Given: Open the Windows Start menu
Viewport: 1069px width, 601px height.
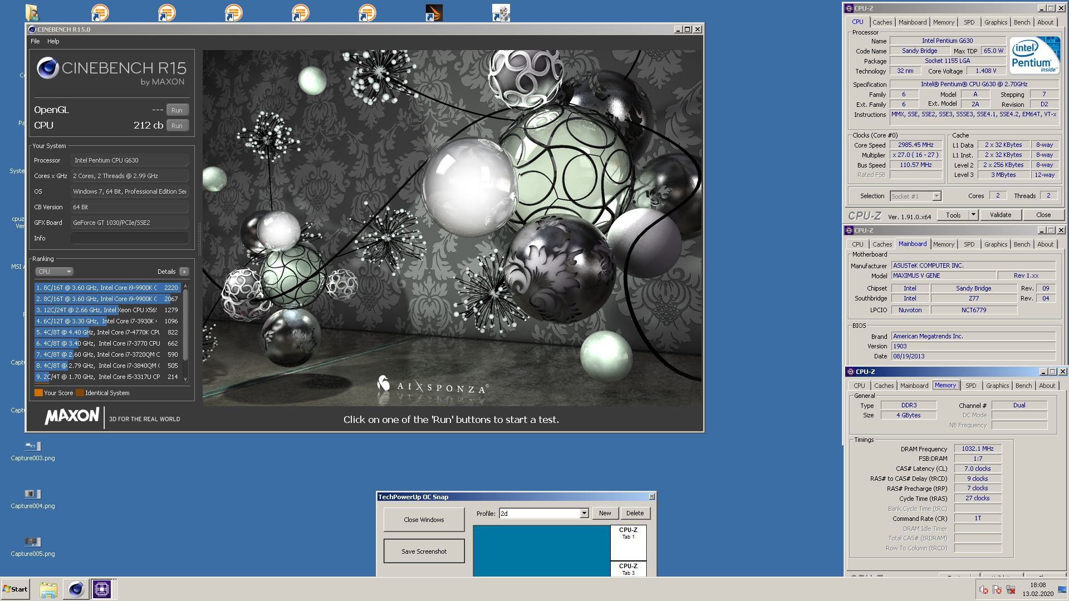Looking at the screenshot, I should pyautogui.click(x=16, y=589).
